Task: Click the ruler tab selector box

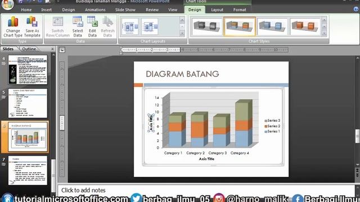Action: [x=62, y=50]
